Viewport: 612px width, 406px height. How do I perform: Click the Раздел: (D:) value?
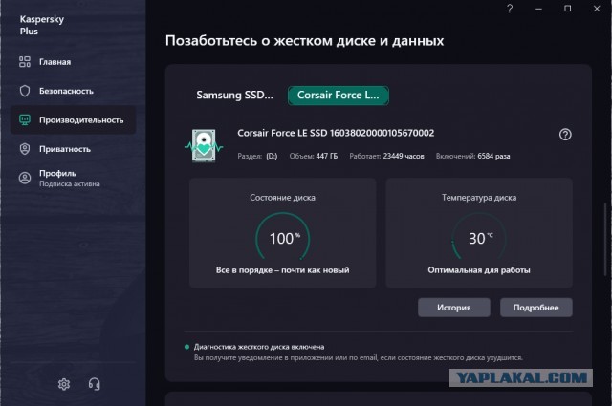pos(257,156)
